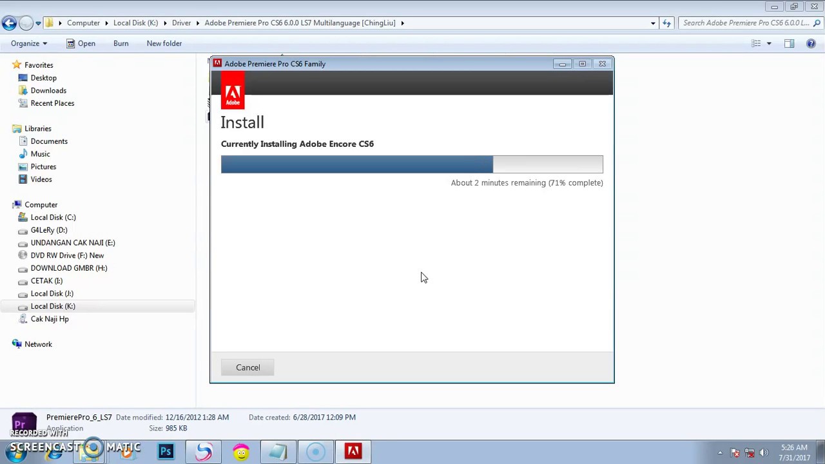Click the blue-pink swirl taskbar icon
Screen dimensions: 825x464
coord(204,452)
